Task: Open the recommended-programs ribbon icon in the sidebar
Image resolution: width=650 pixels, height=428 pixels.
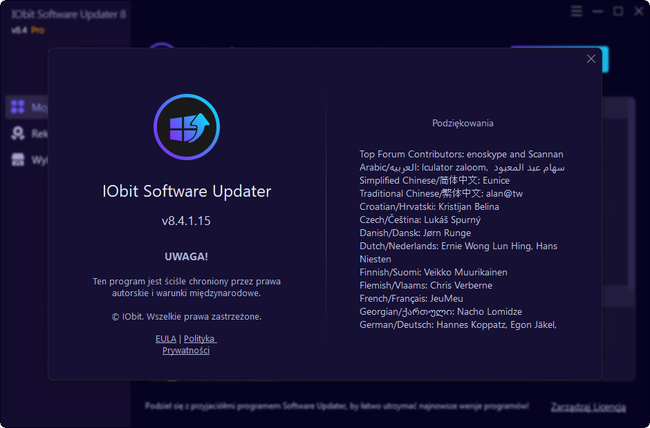Action: (18, 133)
